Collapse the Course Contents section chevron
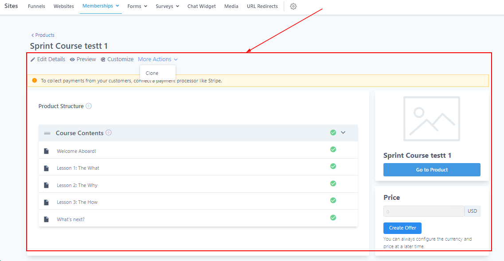Image resolution: width=504 pixels, height=261 pixels. click(343, 132)
